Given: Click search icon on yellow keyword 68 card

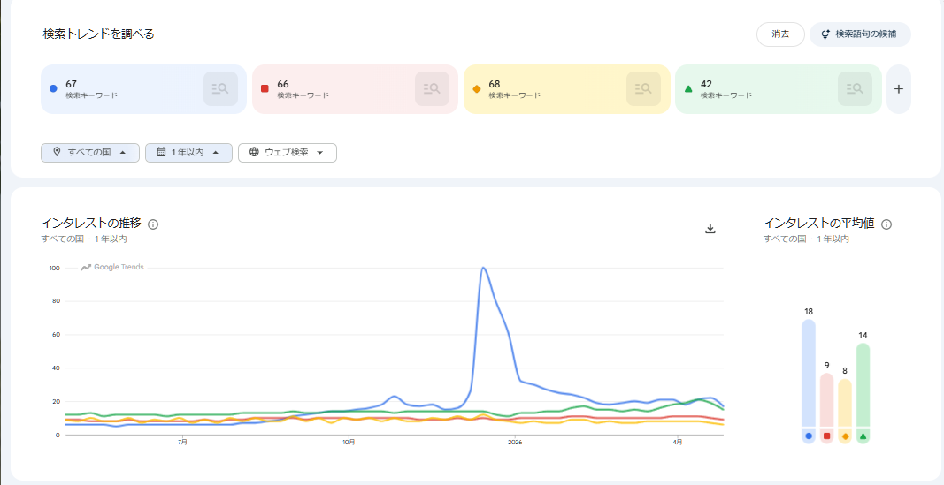Looking at the screenshot, I should (643, 88).
